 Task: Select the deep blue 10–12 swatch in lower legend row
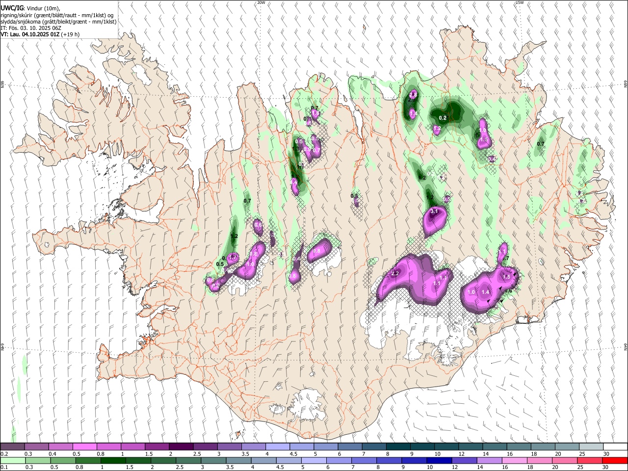point(440,460)
